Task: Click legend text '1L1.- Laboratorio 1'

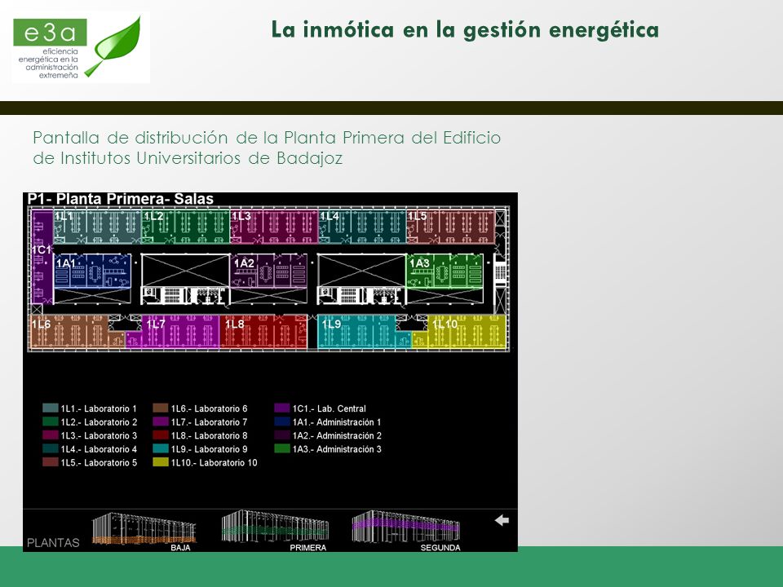Action: (x=99, y=408)
